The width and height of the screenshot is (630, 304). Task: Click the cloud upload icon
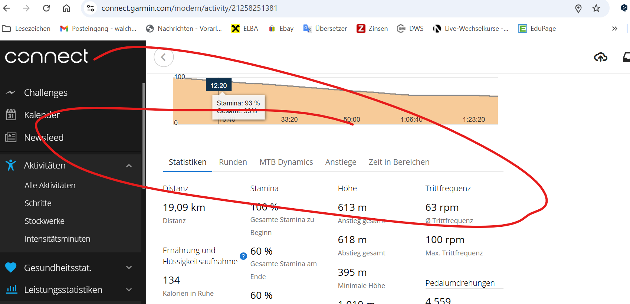pos(600,57)
